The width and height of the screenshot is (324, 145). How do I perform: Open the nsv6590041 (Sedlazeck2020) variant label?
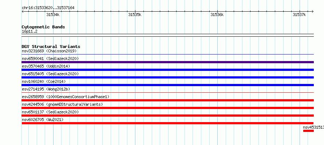(x=50, y=59)
